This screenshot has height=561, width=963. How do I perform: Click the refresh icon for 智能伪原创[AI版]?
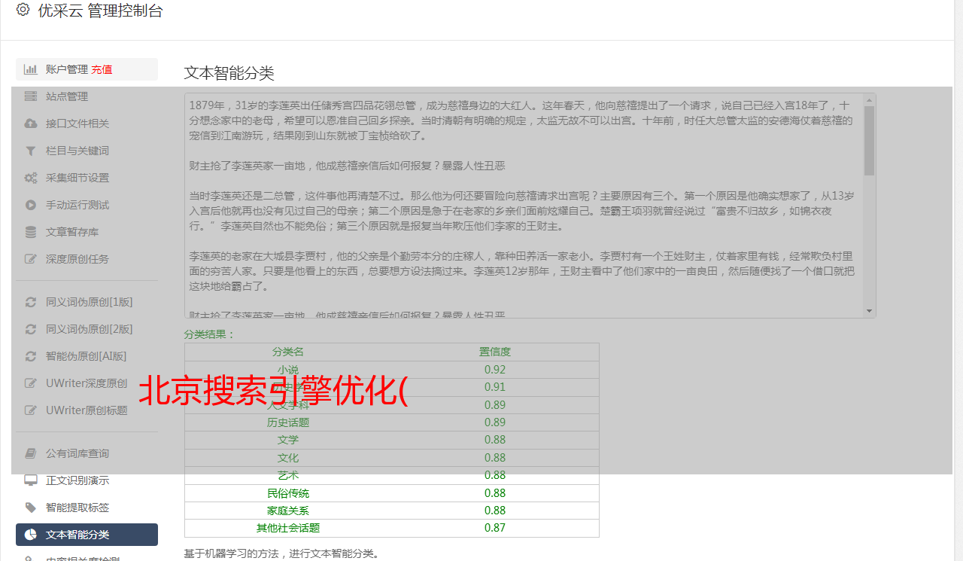pos(31,356)
